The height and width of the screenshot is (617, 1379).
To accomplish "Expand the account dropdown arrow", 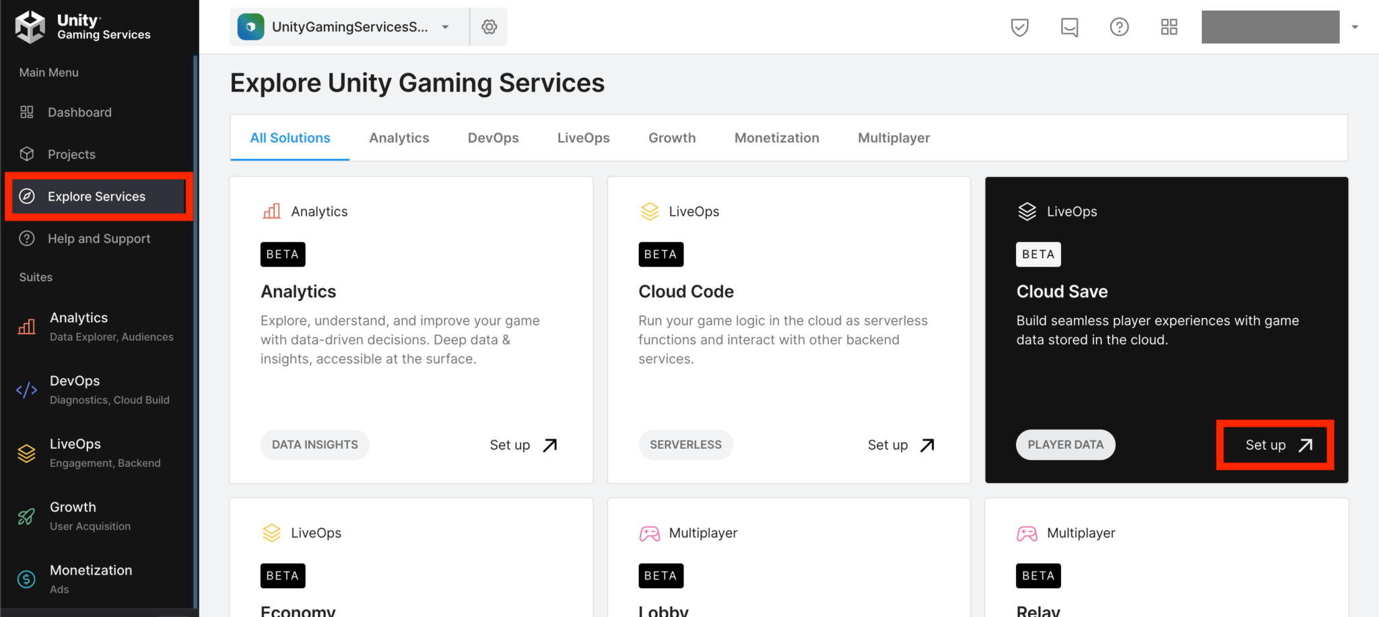I will (1355, 27).
